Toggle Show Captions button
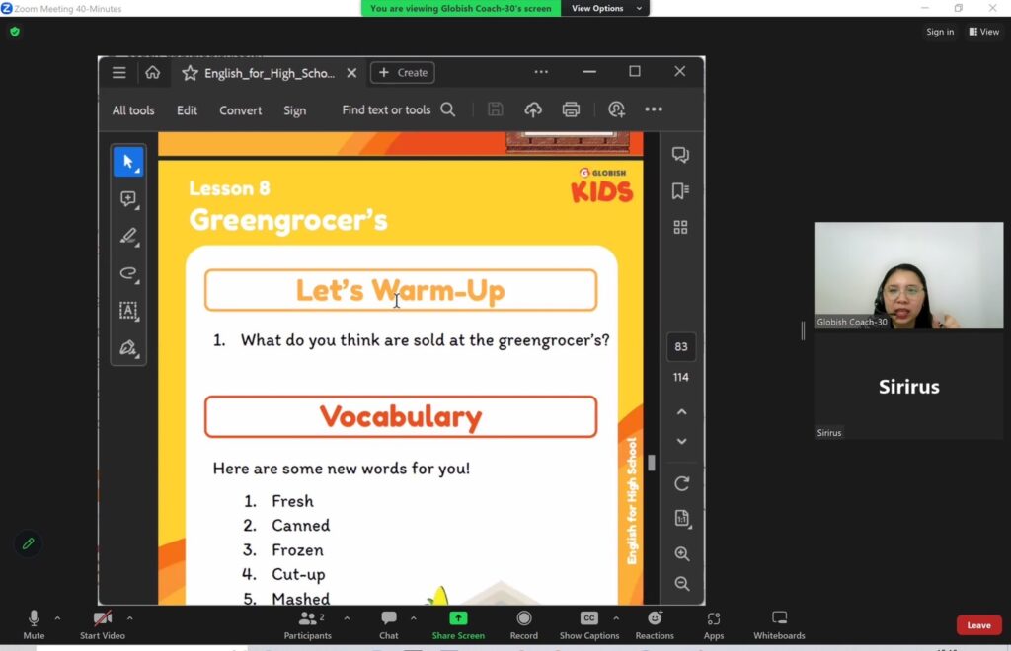The height and width of the screenshot is (651, 1011). click(589, 623)
